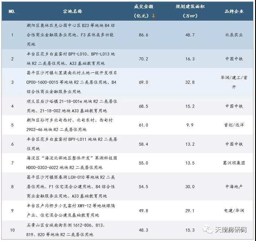This screenshot has height=241, width=256.
Task: Select brand 华润/建工/首开
Action: [x=234, y=82]
